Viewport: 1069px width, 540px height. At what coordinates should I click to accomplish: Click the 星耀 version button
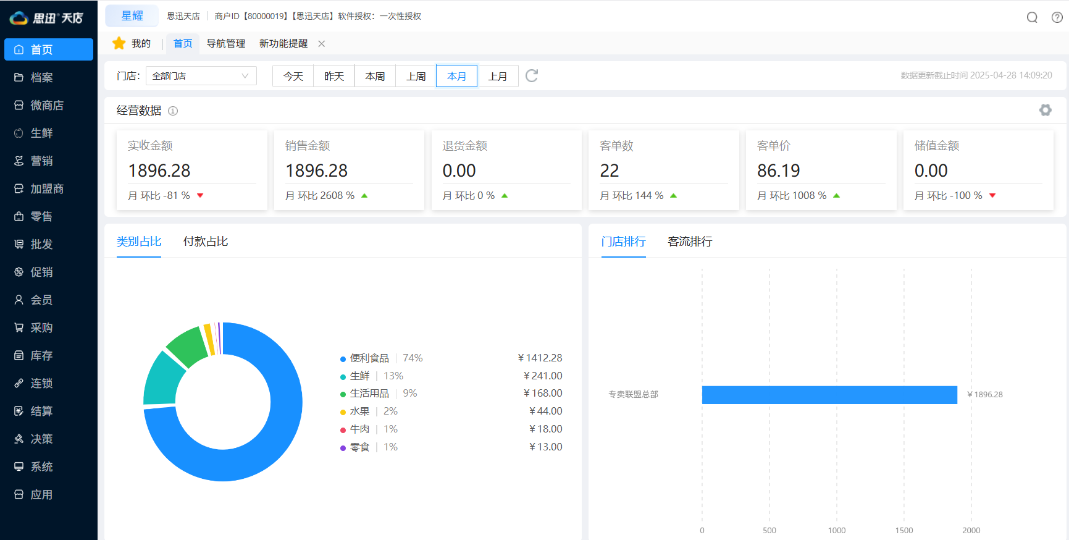132,16
